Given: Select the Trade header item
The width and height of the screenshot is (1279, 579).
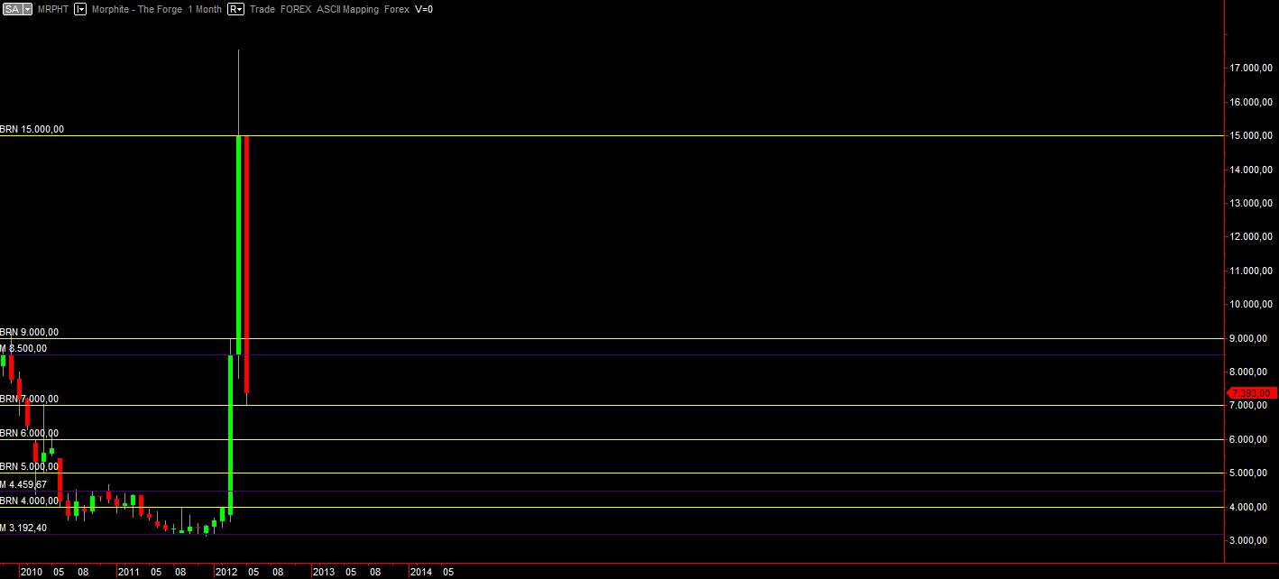Looking at the screenshot, I should (262, 9).
